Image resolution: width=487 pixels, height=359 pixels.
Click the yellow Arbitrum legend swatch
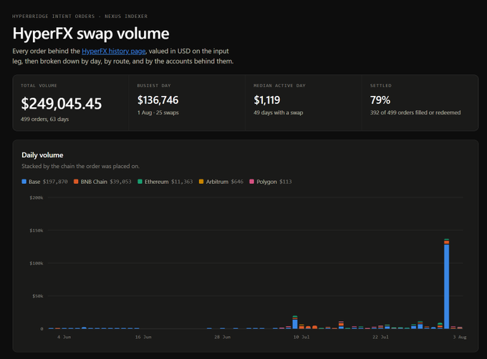(x=201, y=182)
